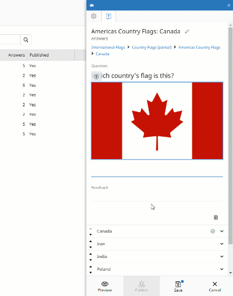This screenshot has height=296, width=233.
Task: Add a new answer with the plus icon
Action: click(x=216, y=217)
